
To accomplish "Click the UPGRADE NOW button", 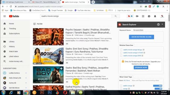I will 141,68.
